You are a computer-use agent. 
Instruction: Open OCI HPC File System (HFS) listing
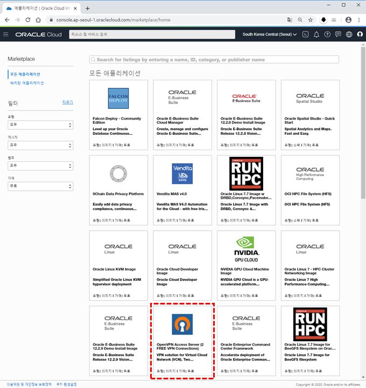pos(311,190)
